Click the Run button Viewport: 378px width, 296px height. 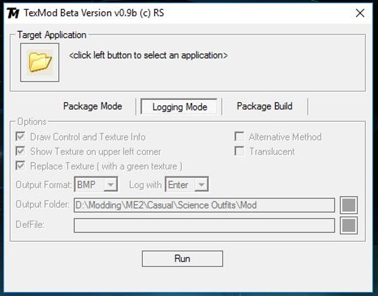pos(182,259)
